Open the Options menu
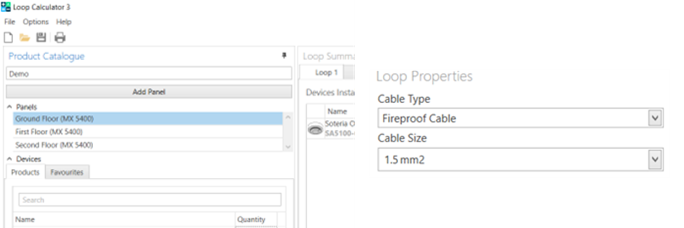The width and height of the screenshot is (684, 228). pos(35,22)
